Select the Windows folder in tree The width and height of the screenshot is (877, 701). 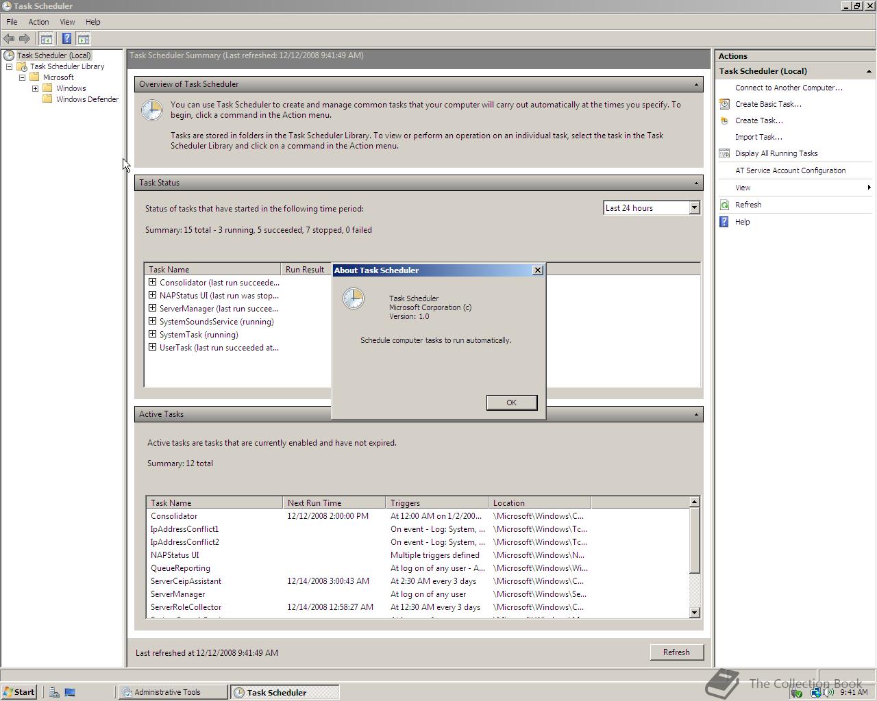point(71,88)
